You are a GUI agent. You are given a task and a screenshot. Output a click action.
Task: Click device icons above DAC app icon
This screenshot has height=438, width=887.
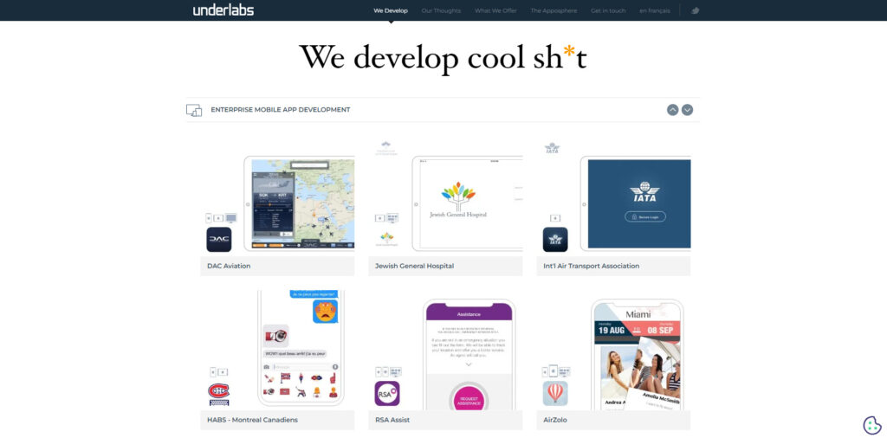tap(221, 217)
